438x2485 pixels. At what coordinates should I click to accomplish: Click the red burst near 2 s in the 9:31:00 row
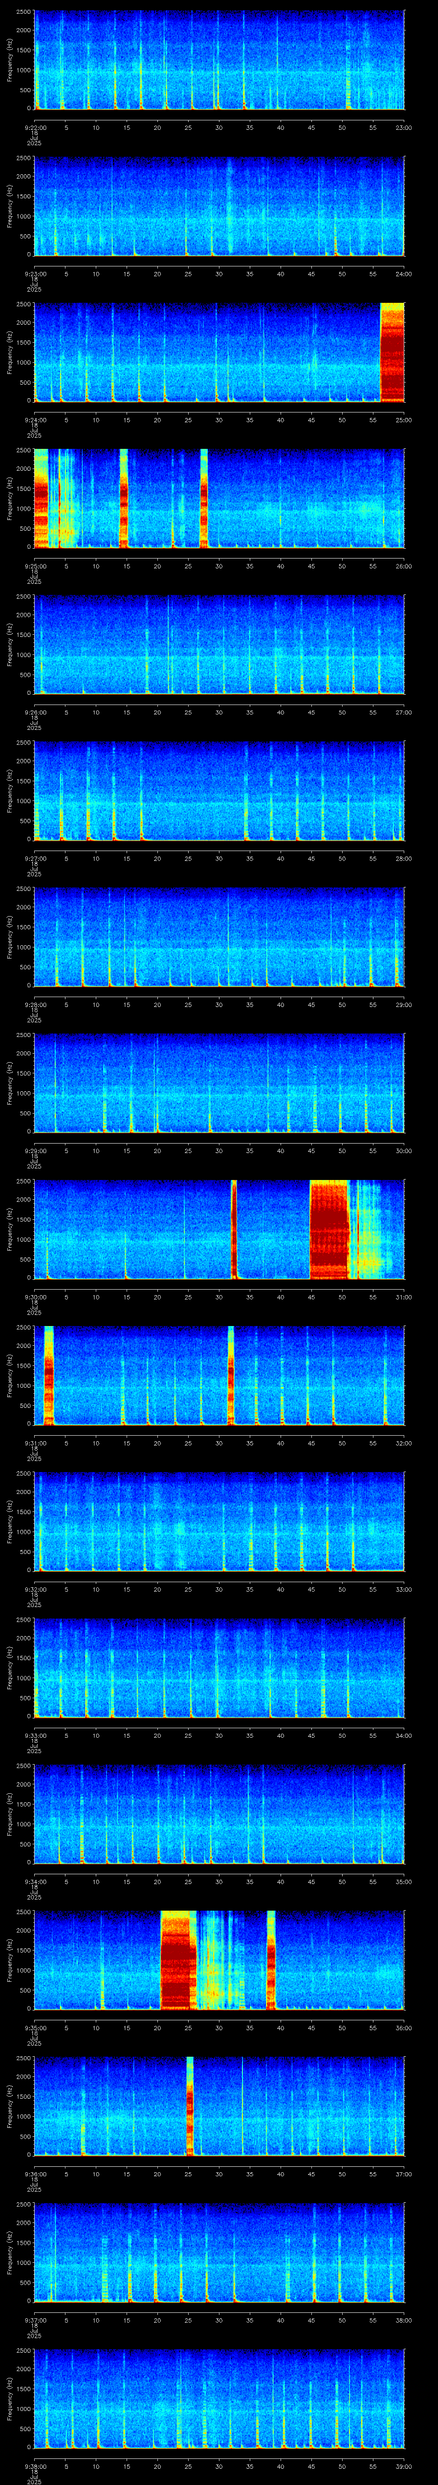point(48,1376)
